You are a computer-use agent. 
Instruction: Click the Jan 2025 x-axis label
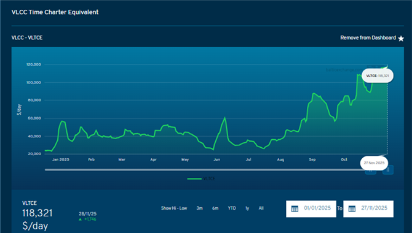tap(61, 159)
